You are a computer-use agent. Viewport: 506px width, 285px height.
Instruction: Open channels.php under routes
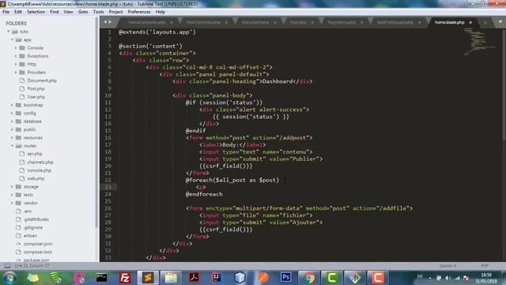coord(40,162)
